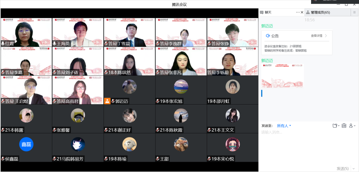Click the file send folder icon
The image size is (359, 172).
coord(335,126)
